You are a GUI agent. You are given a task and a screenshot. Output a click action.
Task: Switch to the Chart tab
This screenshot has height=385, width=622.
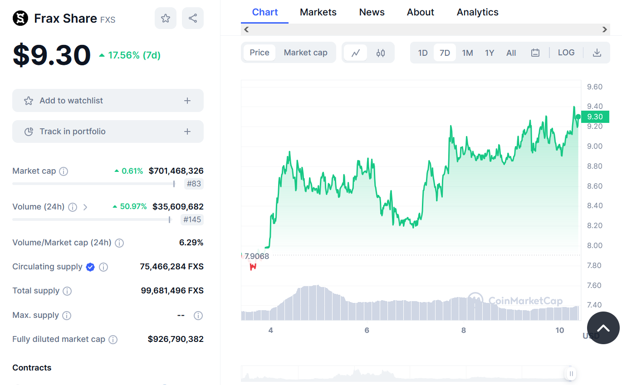tap(265, 12)
